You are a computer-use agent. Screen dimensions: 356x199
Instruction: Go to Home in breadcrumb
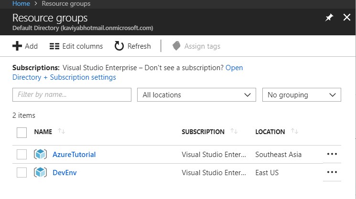pyautogui.click(x=20, y=3)
